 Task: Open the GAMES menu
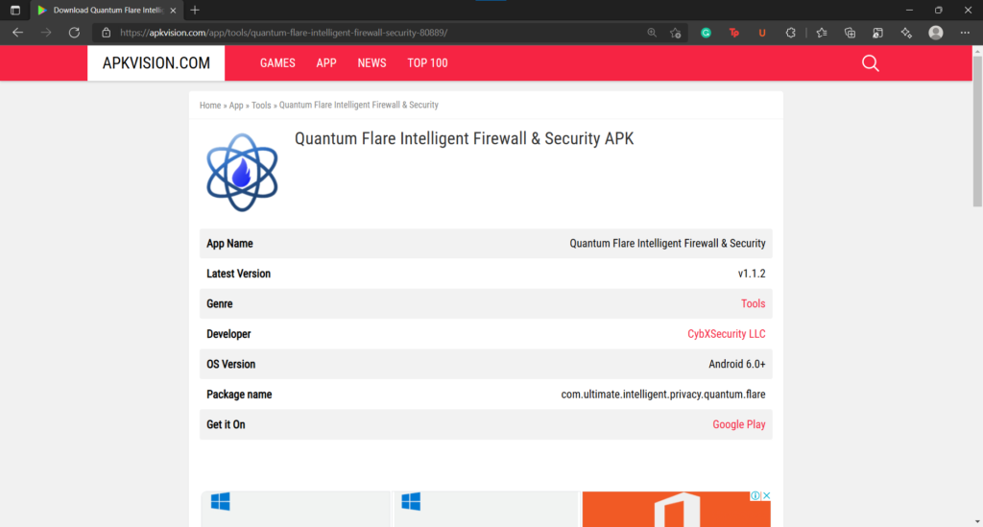click(277, 62)
